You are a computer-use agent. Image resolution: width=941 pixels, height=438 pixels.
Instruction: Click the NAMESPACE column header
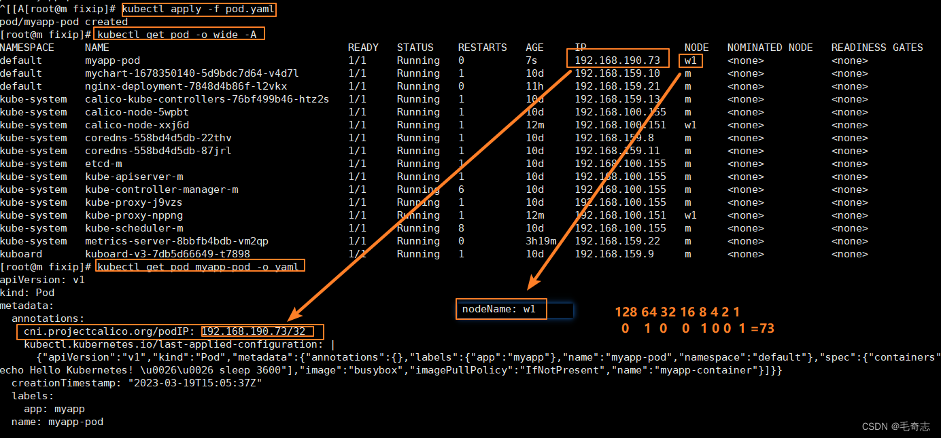27,48
